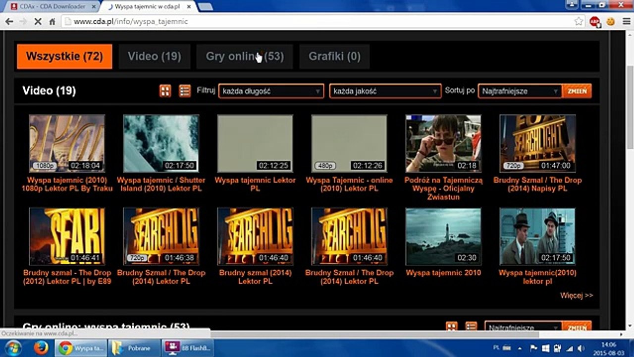The height and width of the screenshot is (357, 634).
Task: Open 'Wyspa tajemnic(2010) lektor pl' title link
Action: click(537, 277)
